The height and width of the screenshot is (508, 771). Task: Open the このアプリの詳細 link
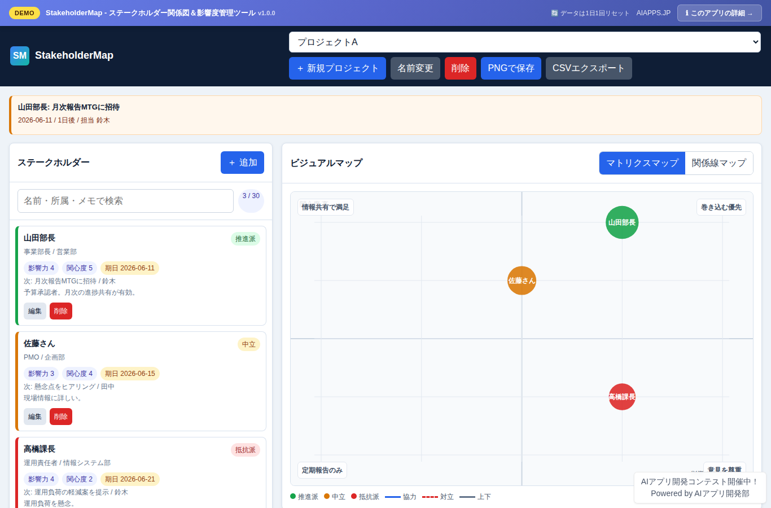719,13
